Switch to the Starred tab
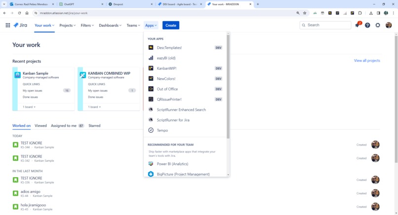This screenshot has height=215, width=398. click(94, 126)
